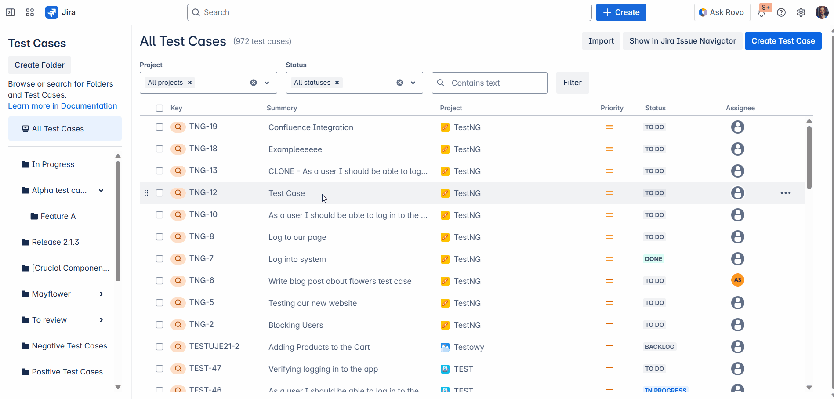
Task: Open the TNG-5 issue key
Action: (202, 302)
